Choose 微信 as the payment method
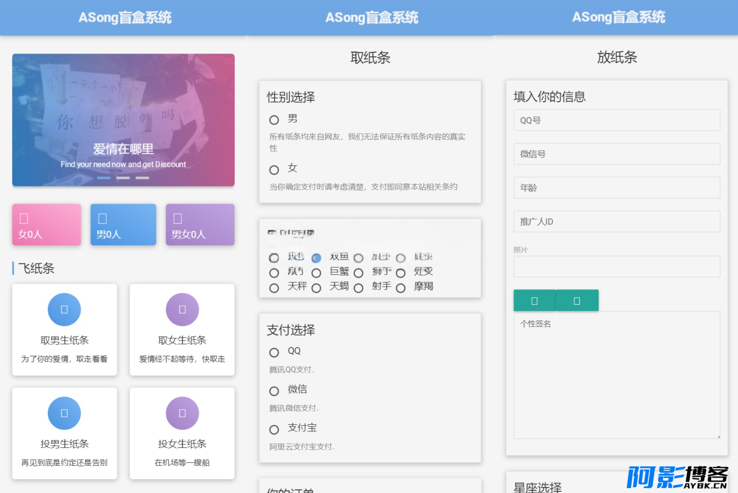This screenshot has width=738, height=493. [x=274, y=391]
